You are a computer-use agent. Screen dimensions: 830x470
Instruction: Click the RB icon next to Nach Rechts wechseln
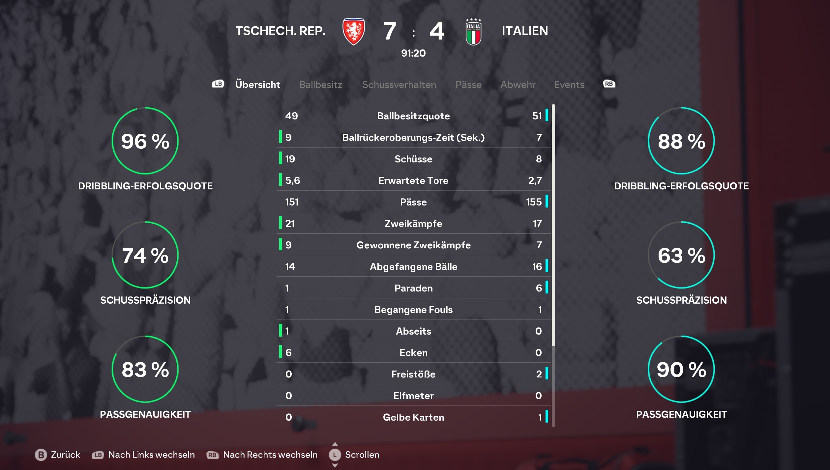212,455
